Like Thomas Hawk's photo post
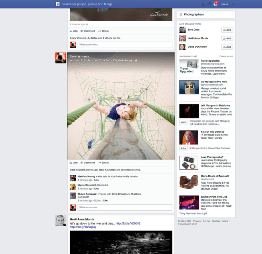 (x=74, y=163)
